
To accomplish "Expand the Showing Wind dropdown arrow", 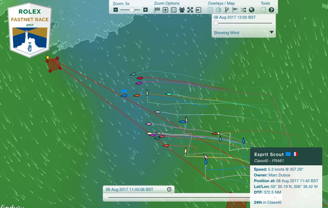I will pyautogui.click(x=272, y=32).
